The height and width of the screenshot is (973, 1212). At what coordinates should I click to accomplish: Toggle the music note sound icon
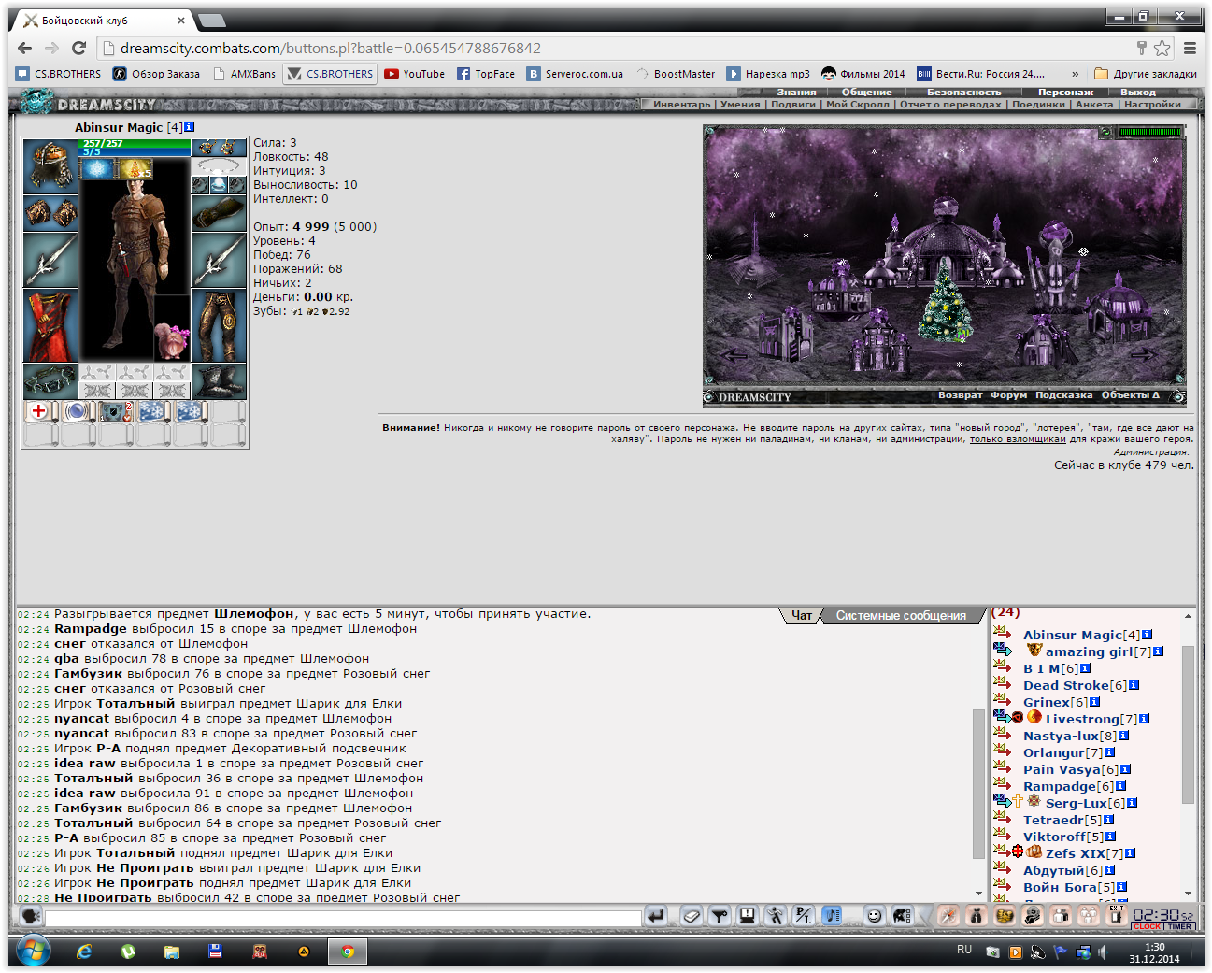(832, 916)
